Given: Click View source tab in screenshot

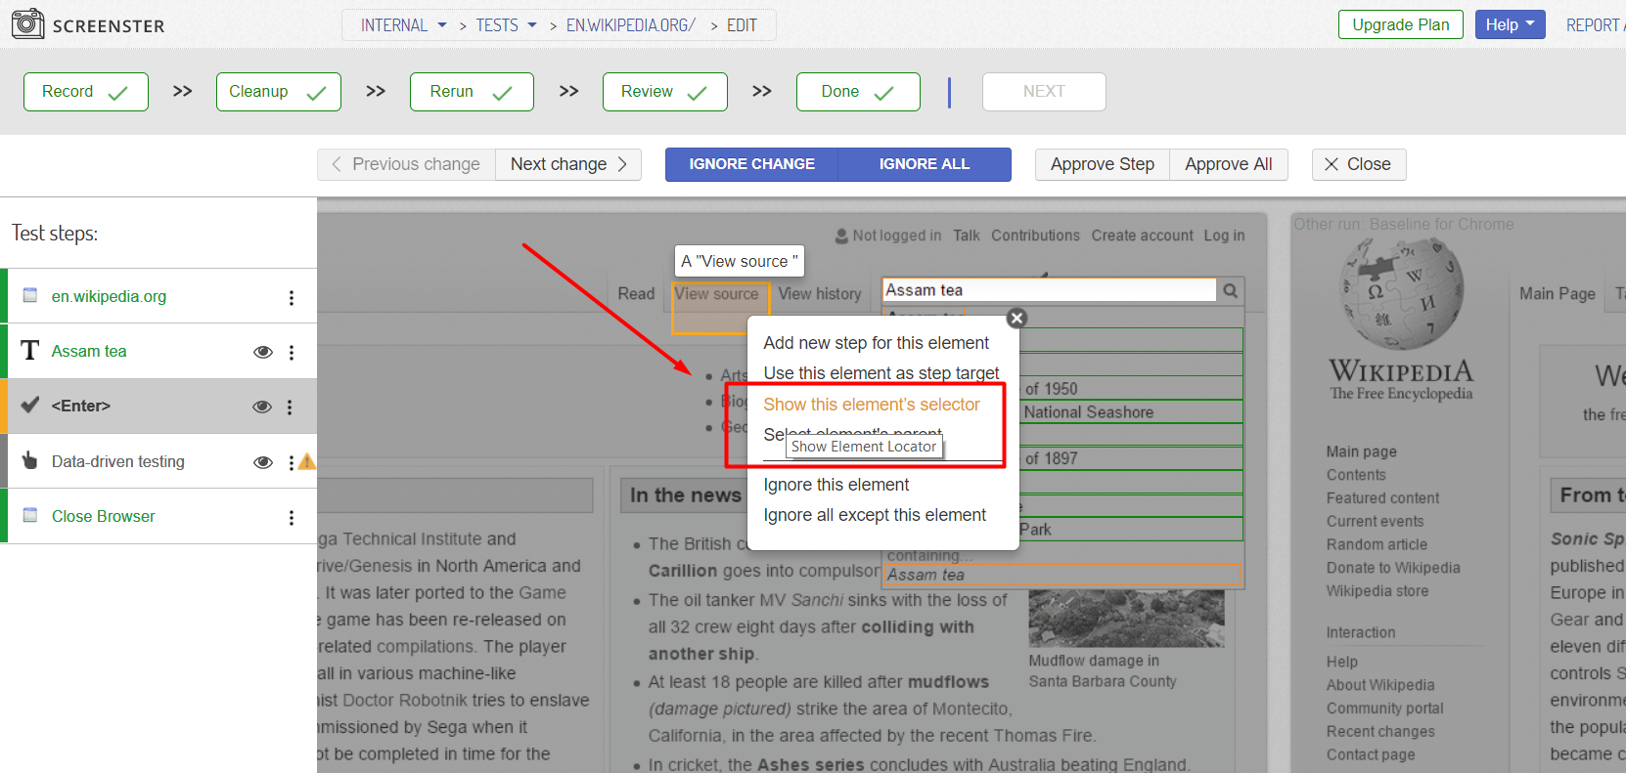Looking at the screenshot, I should point(716,293).
